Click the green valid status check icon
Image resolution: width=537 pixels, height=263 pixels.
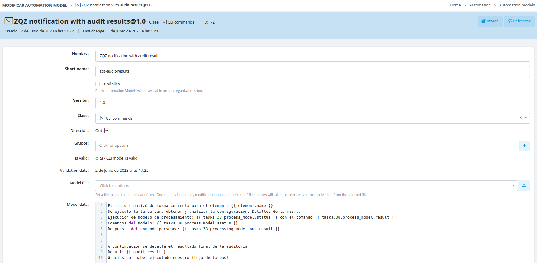[97, 158]
